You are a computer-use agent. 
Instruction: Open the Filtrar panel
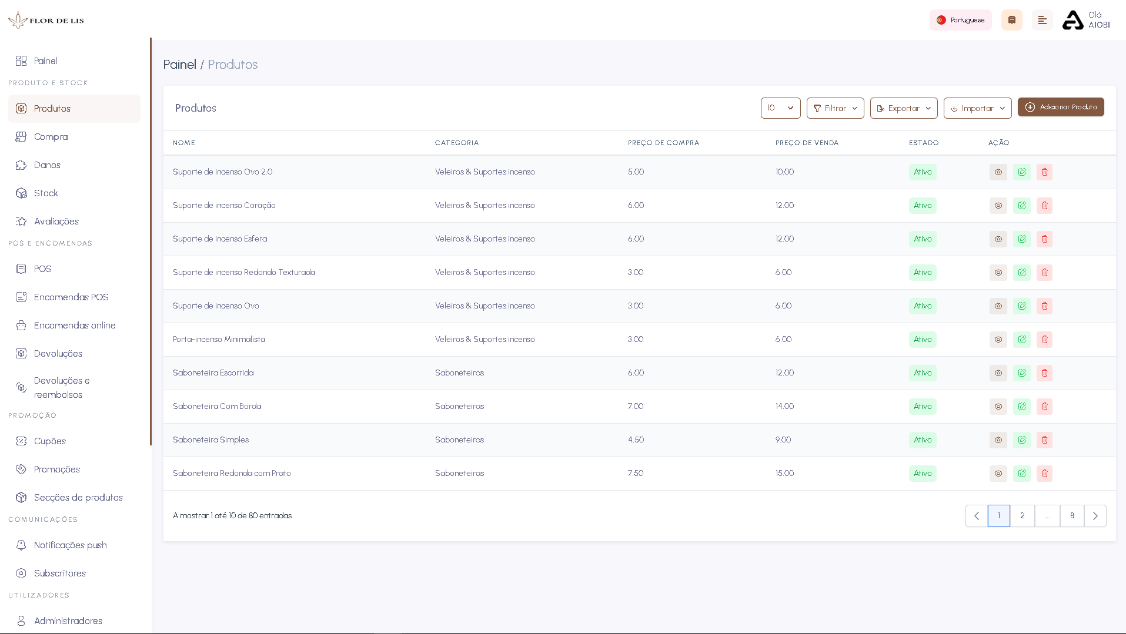(835, 108)
